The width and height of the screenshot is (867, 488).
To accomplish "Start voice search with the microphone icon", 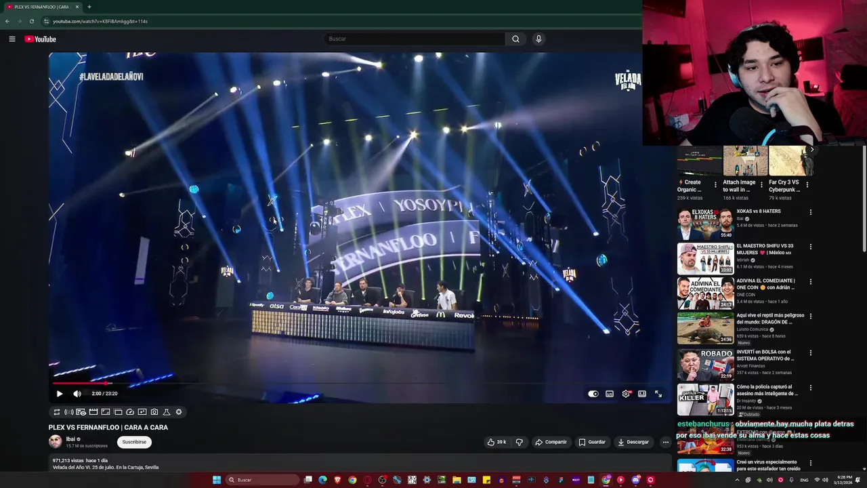I will 538,39.
